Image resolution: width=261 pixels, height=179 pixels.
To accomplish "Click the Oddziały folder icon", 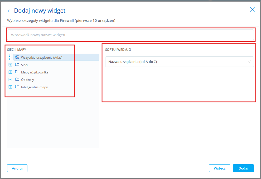I will coord(17,79).
